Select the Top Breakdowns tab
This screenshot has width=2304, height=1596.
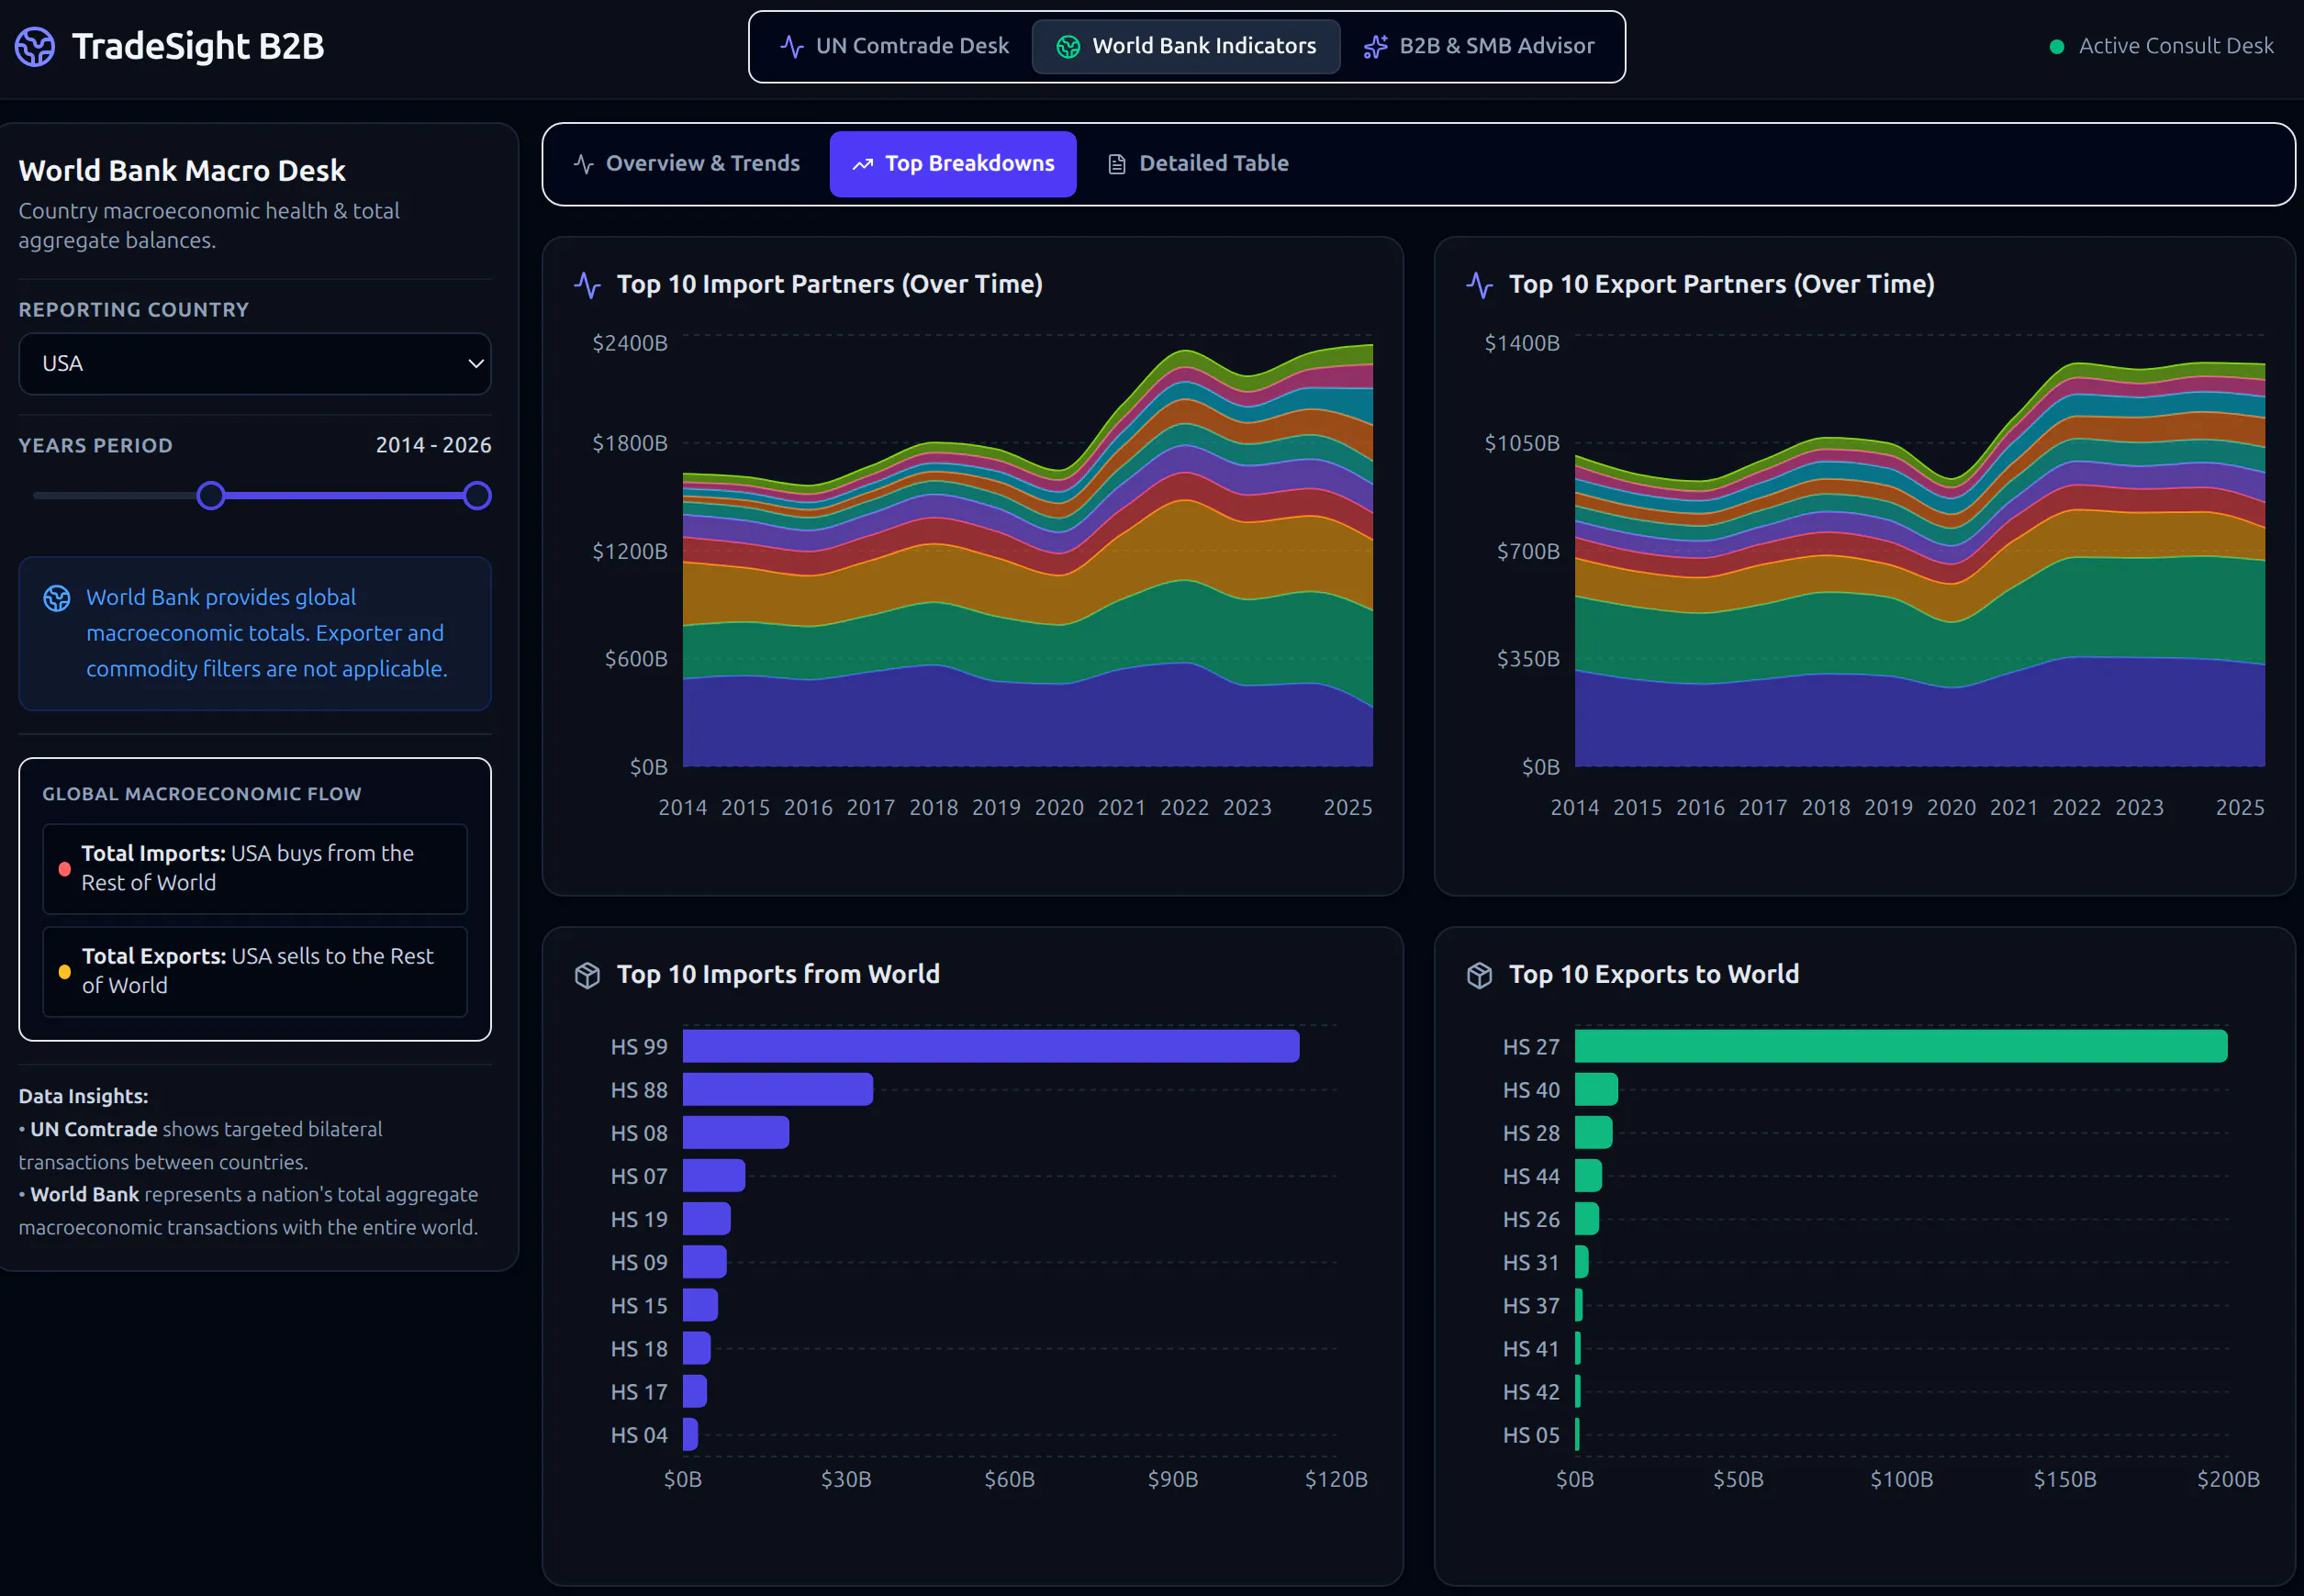pos(953,164)
